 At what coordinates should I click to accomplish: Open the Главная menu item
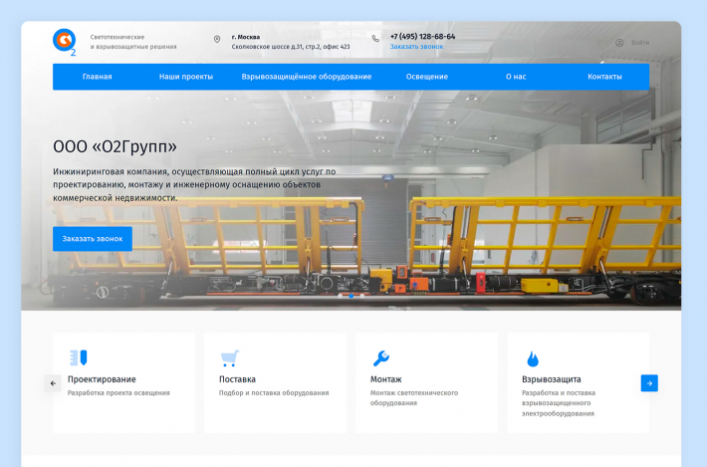(x=97, y=77)
